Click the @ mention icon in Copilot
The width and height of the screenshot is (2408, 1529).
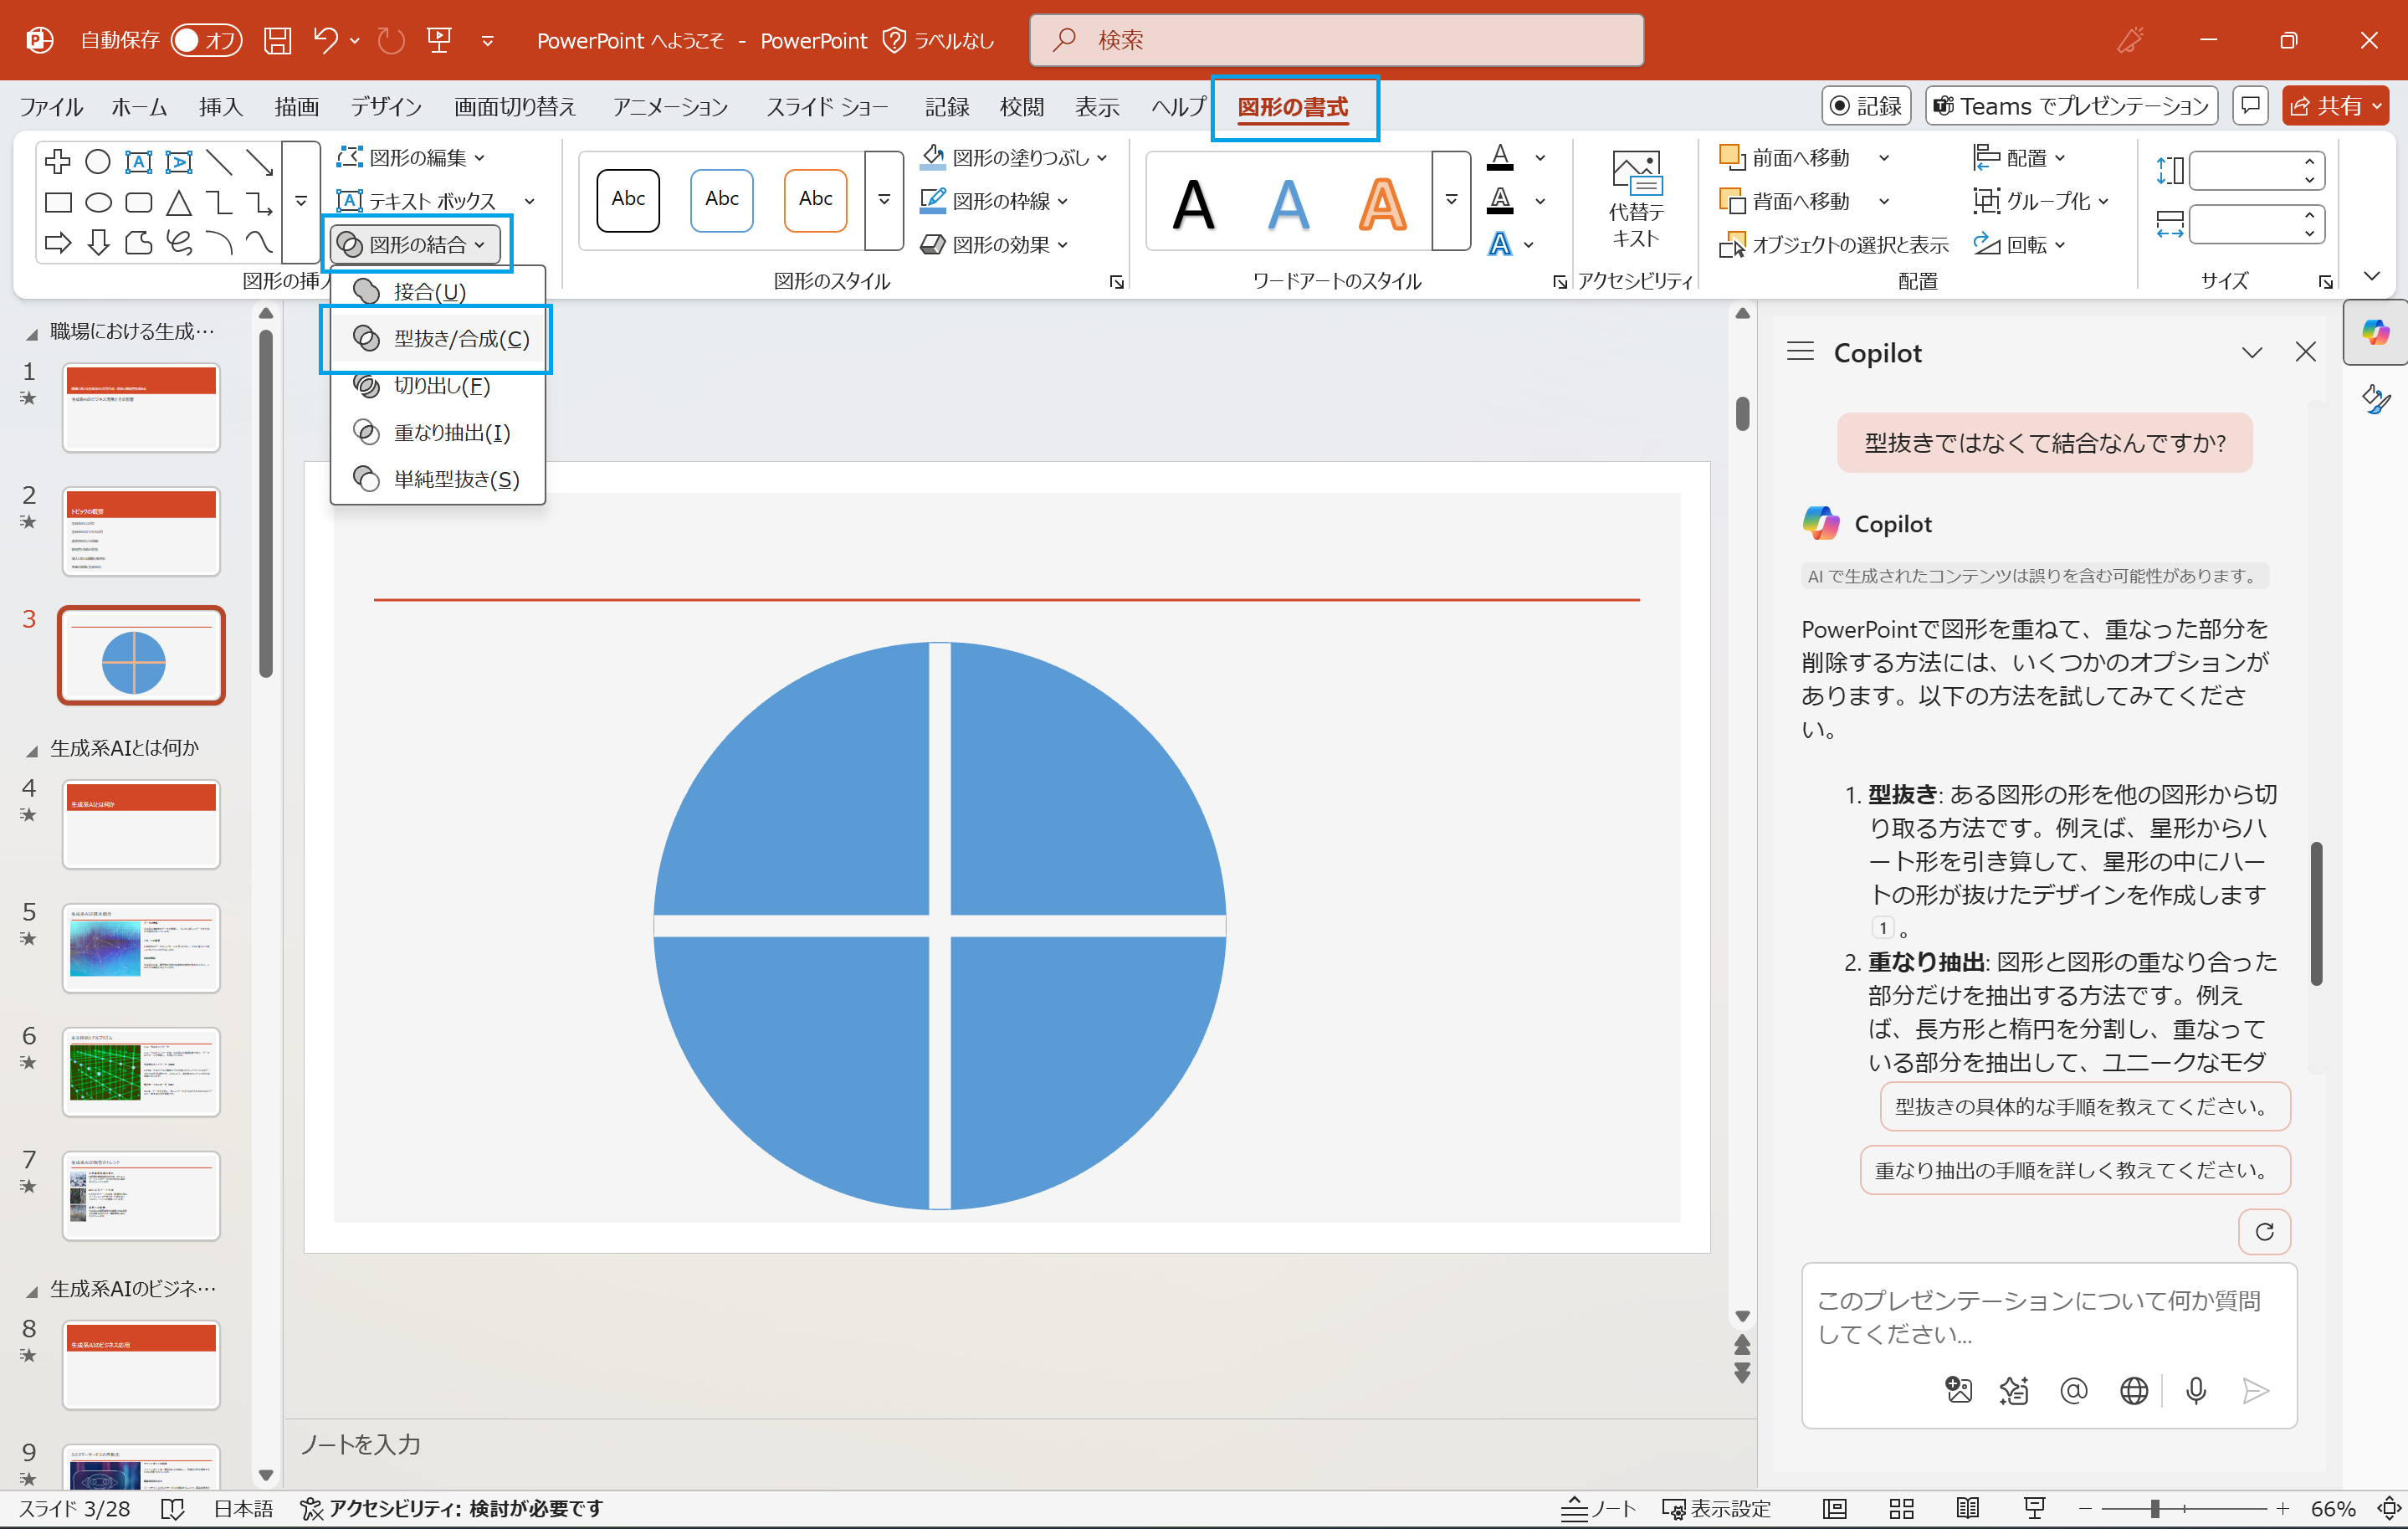2074,1390
